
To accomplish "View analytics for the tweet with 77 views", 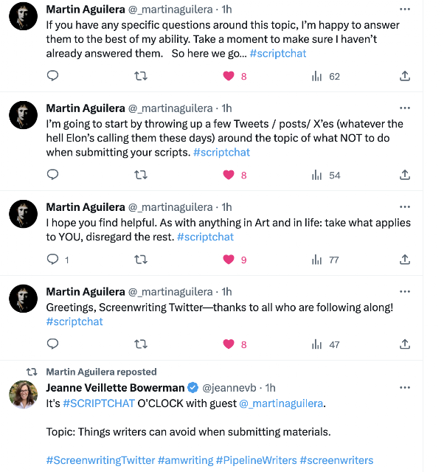I will click(x=325, y=260).
